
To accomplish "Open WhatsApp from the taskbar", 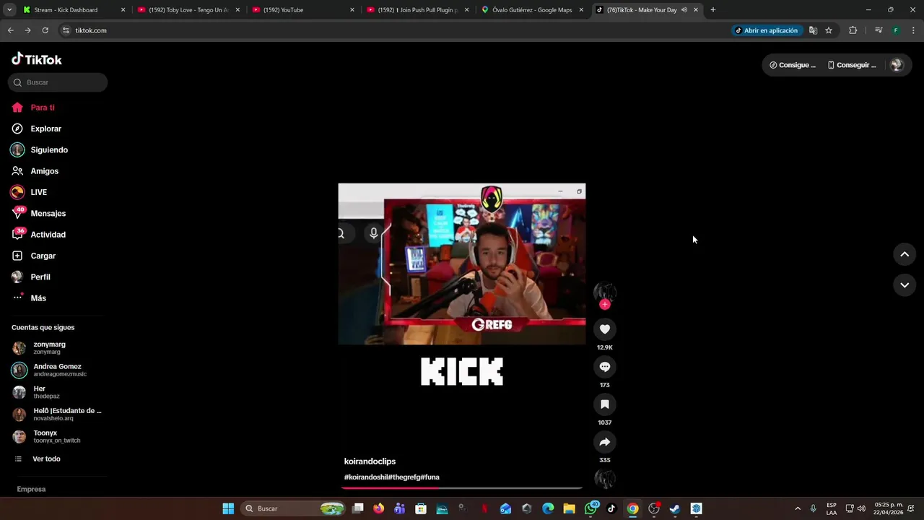I will pyautogui.click(x=591, y=508).
